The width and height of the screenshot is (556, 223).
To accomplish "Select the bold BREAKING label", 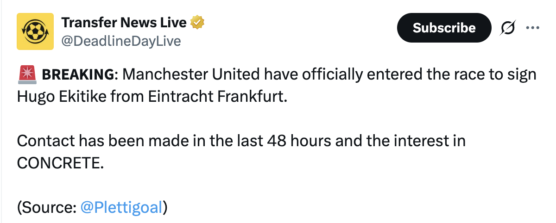I will pos(78,74).
